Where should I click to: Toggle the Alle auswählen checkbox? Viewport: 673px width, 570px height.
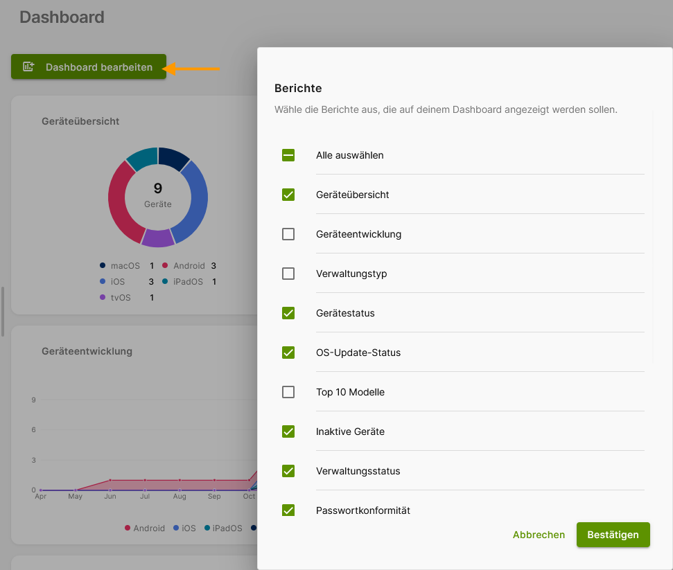click(288, 155)
